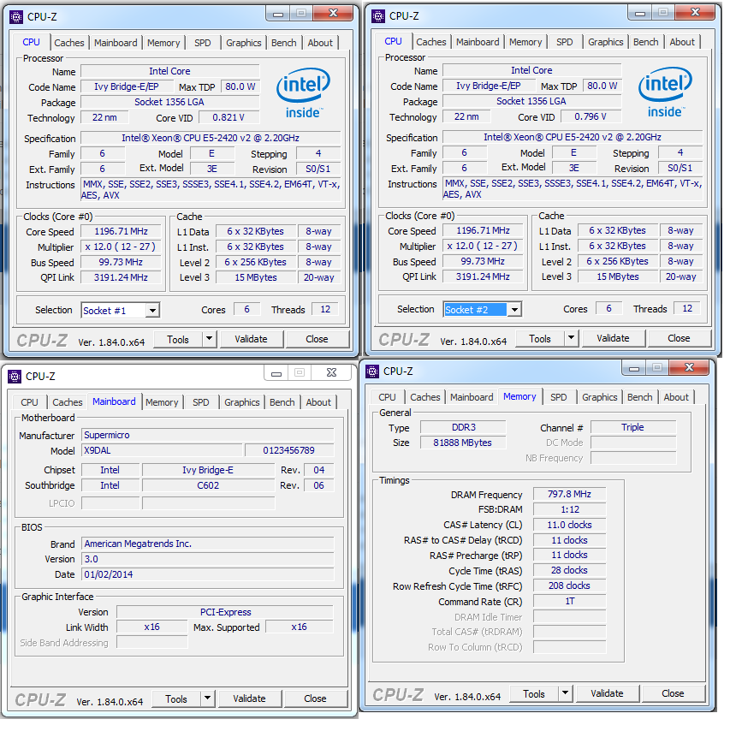Click Validate in the Memory window

point(607,693)
